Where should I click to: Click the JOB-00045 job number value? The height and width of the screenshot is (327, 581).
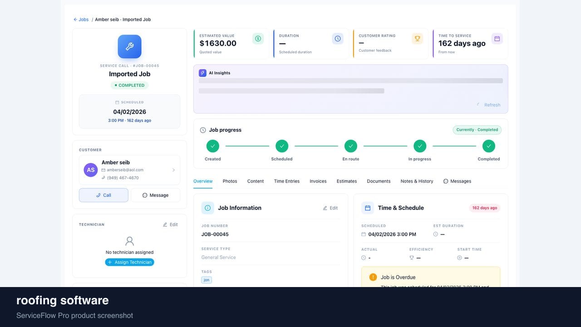(215, 234)
